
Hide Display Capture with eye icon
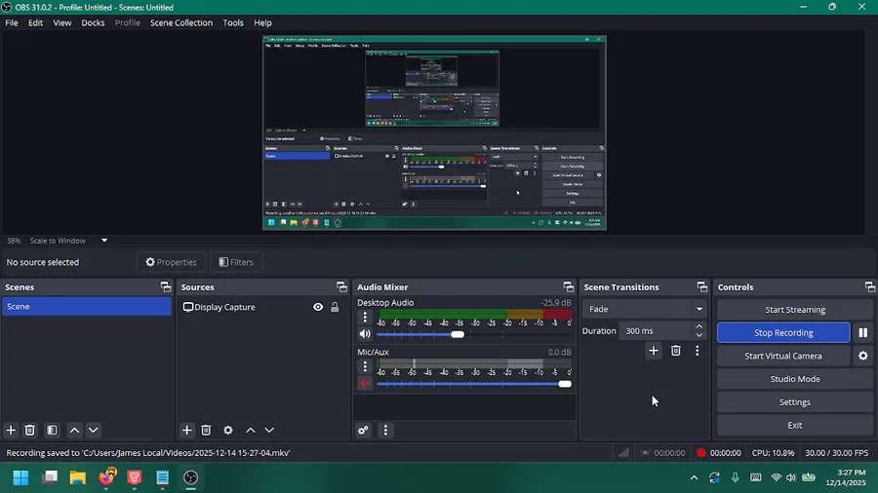[318, 307]
